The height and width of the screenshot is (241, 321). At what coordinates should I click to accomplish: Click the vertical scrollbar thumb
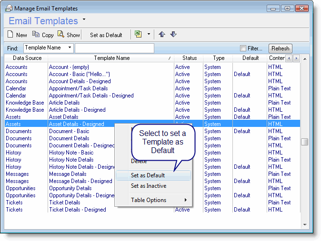[x=305, y=142]
